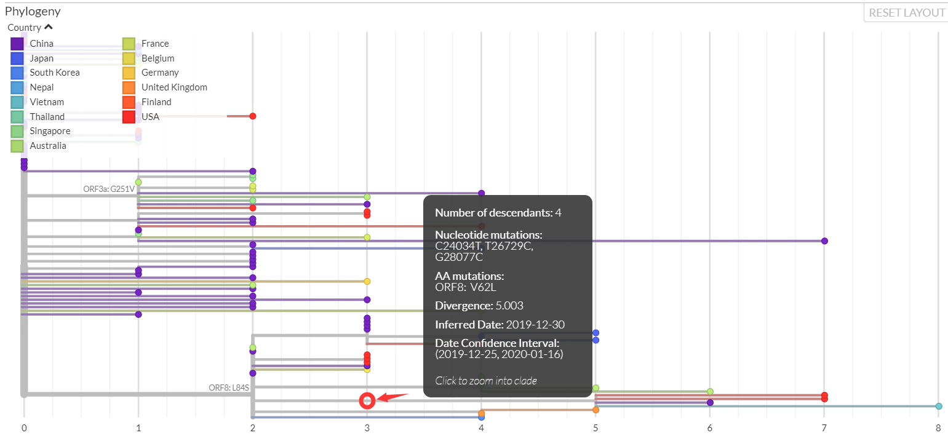
Task: Click the RESET LAYOUT button
Action: tap(906, 13)
